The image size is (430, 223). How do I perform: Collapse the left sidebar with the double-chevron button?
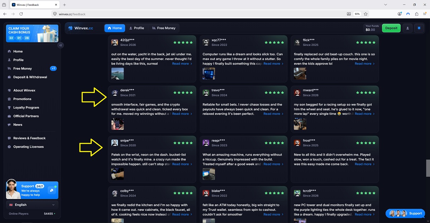61,45
